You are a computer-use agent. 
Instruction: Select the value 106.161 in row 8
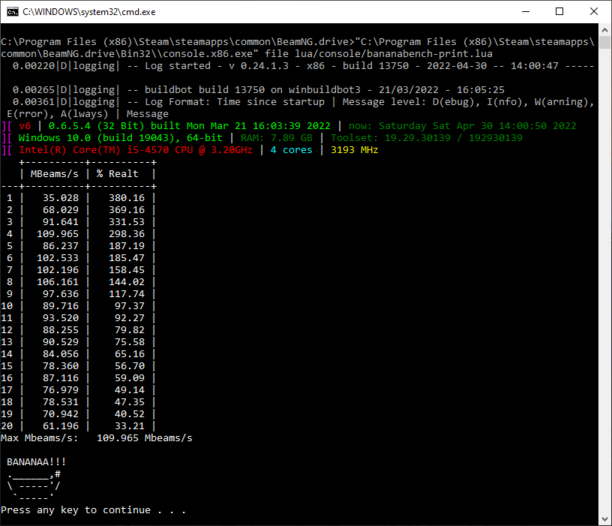58,282
